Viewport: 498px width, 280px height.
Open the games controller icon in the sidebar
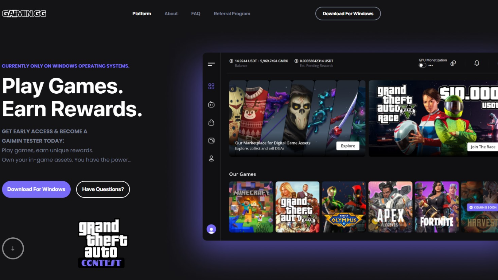point(211,105)
